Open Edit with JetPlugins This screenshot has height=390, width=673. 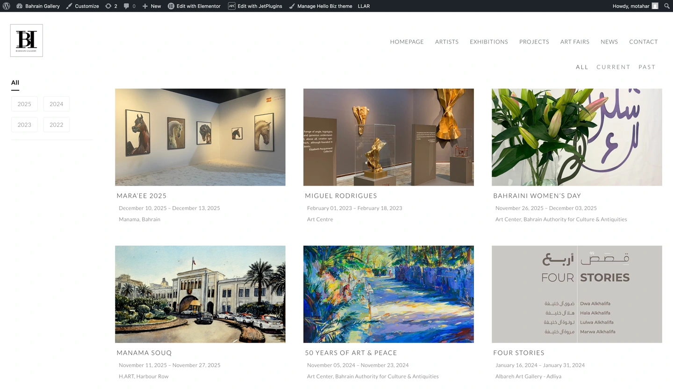255,6
